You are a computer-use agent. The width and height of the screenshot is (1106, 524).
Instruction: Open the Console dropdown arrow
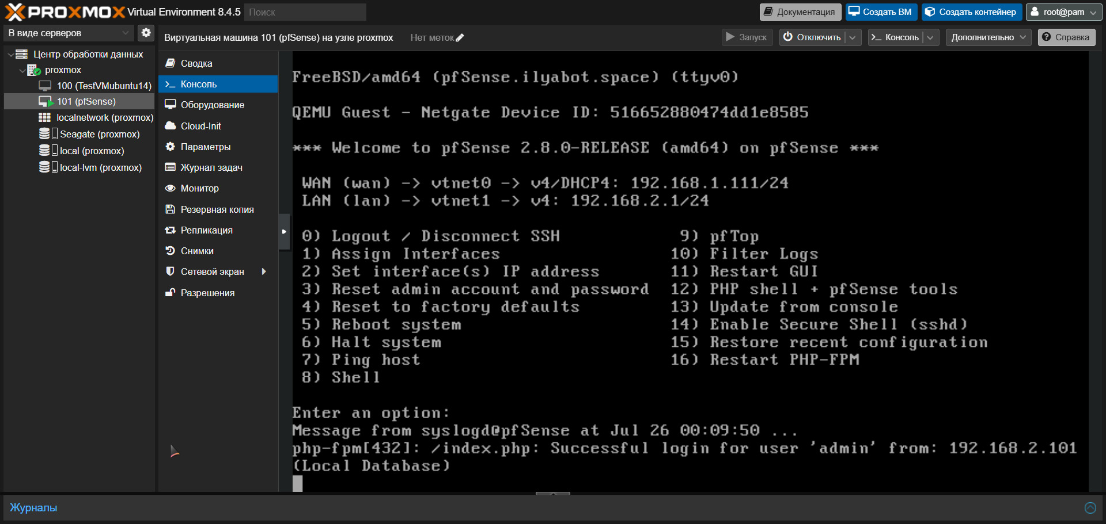coord(930,37)
